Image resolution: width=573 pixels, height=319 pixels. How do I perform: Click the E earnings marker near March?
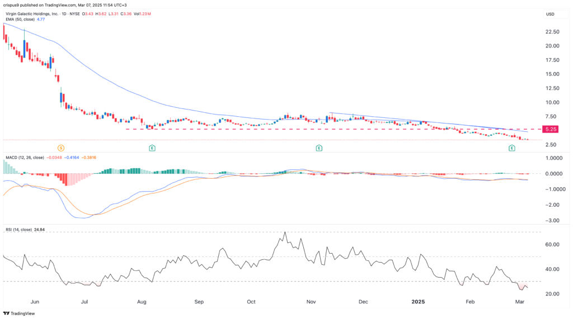click(512, 148)
